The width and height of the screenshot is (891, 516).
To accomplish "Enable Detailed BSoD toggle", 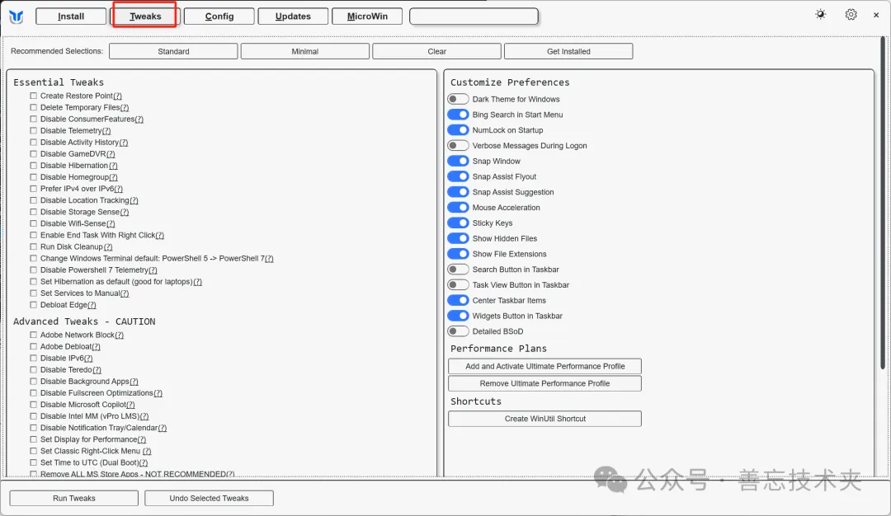I will pyautogui.click(x=458, y=331).
